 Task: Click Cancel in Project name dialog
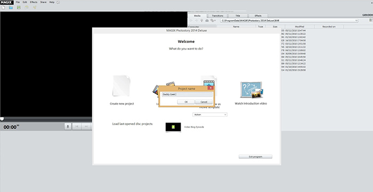(204, 102)
